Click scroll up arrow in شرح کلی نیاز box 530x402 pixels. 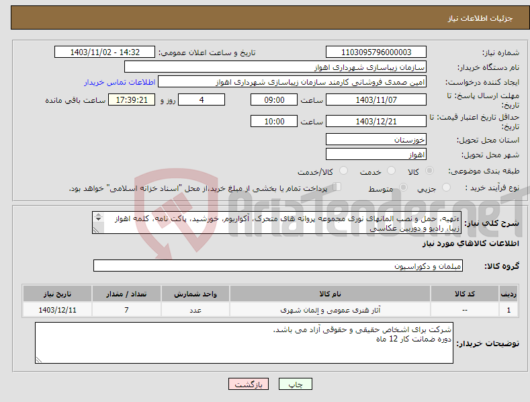98,215
